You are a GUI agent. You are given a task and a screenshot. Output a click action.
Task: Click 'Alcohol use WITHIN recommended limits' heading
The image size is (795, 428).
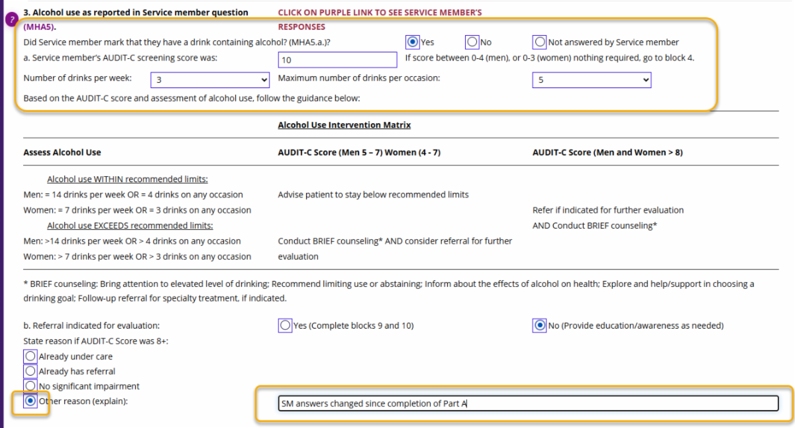point(127,180)
